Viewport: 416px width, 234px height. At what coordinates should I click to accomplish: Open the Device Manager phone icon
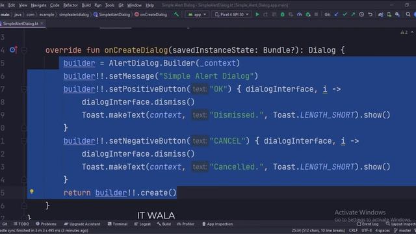click(x=389, y=14)
